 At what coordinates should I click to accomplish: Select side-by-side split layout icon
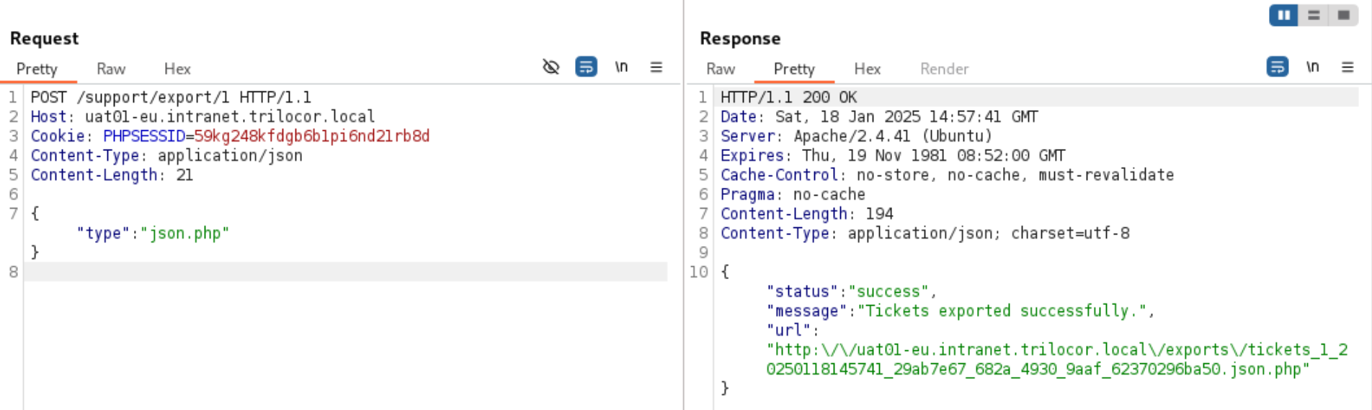pos(1284,15)
